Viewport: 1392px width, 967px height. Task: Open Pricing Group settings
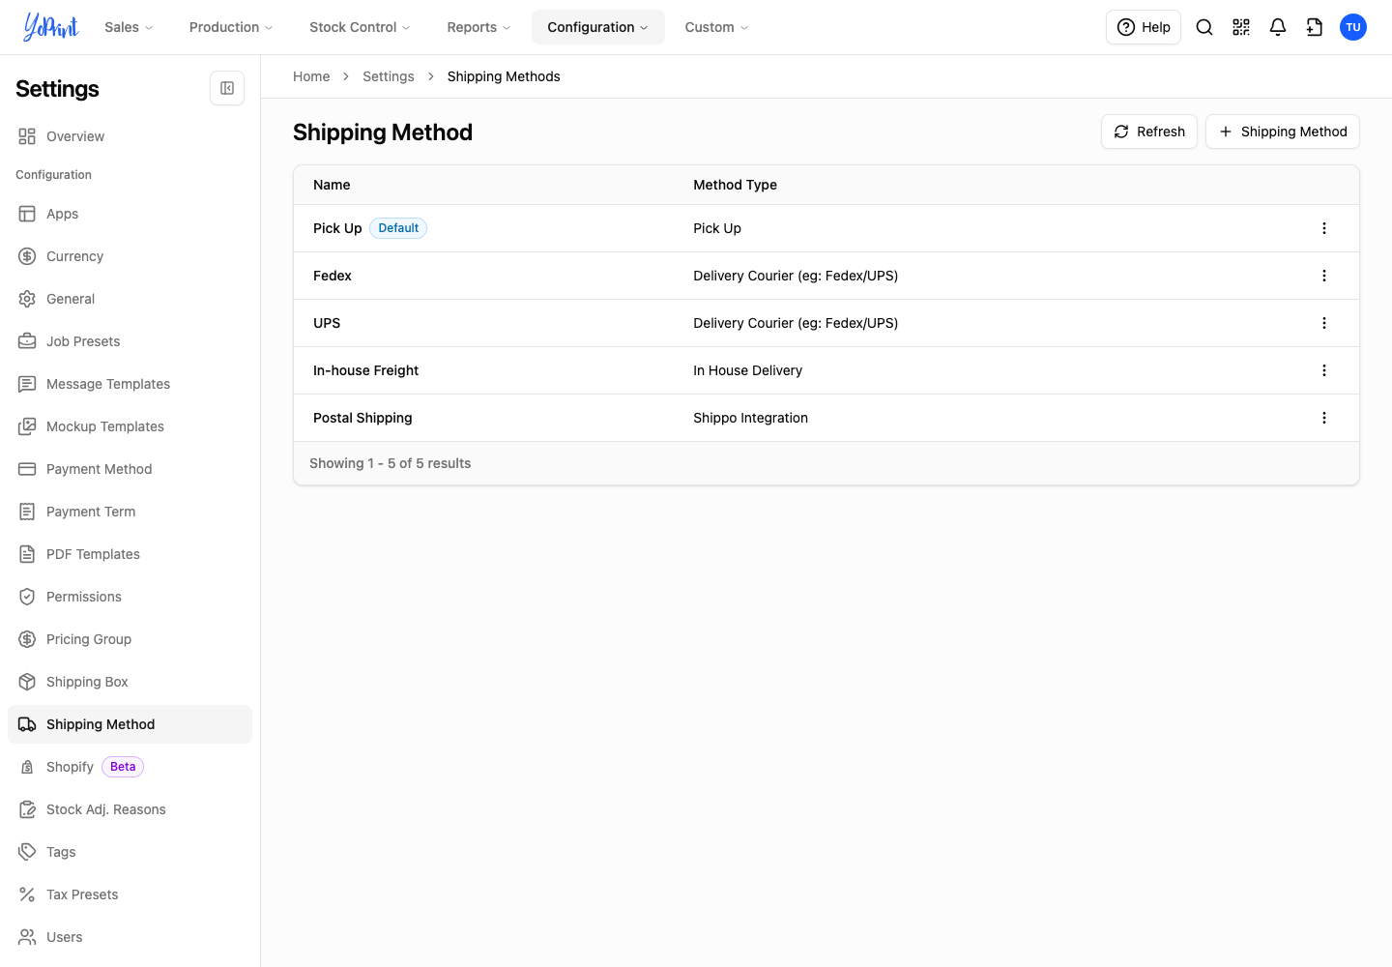click(130, 639)
